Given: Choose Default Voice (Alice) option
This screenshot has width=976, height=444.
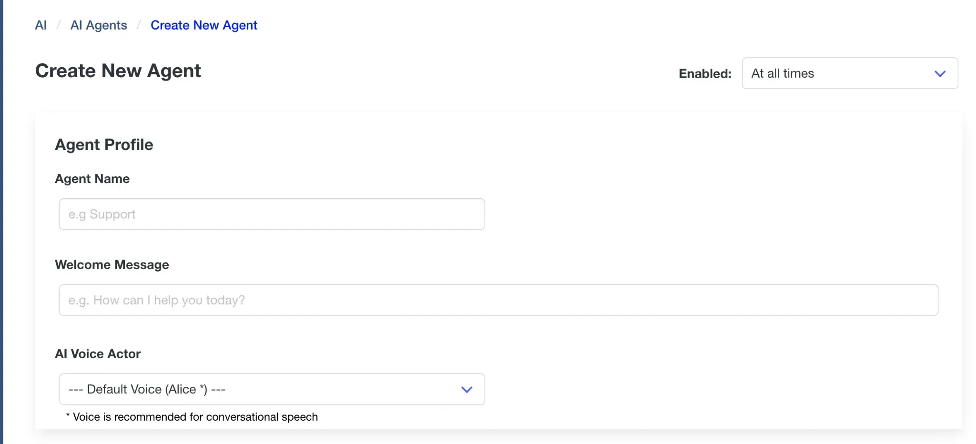Looking at the screenshot, I should pyautogui.click(x=271, y=389).
